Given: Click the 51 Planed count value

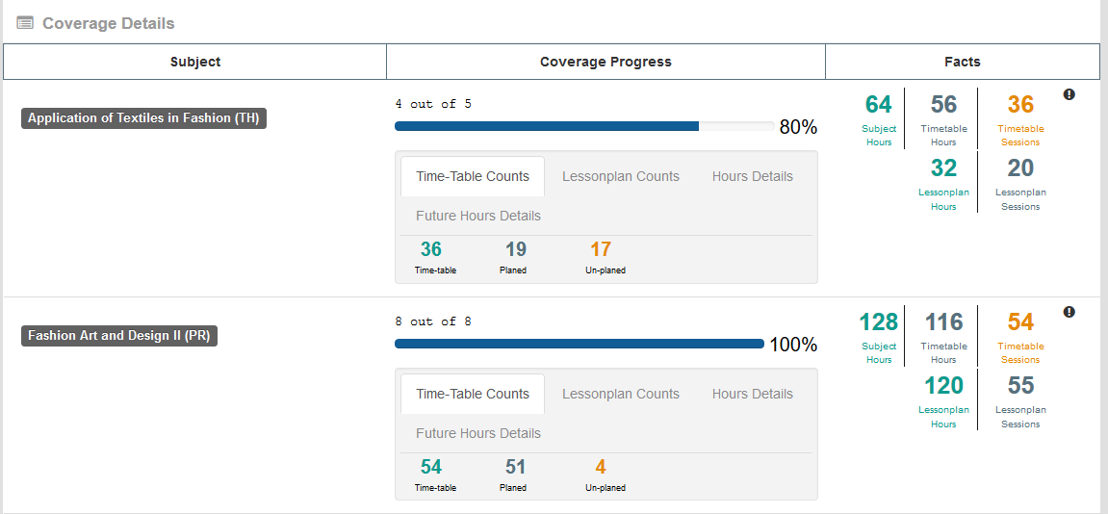Looking at the screenshot, I should coord(516,468).
